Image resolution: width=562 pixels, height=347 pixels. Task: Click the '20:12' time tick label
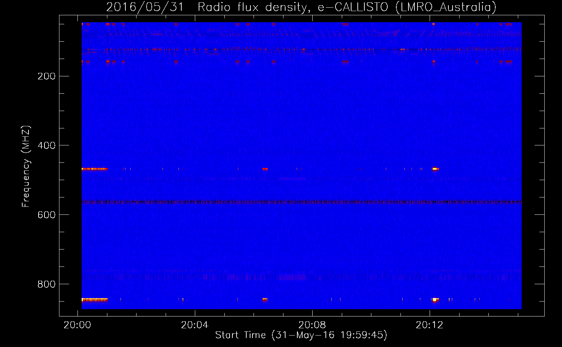[x=430, y=325]
